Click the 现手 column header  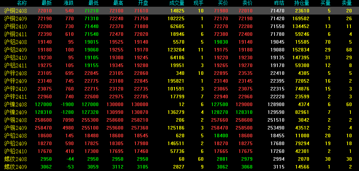[199, 3]
